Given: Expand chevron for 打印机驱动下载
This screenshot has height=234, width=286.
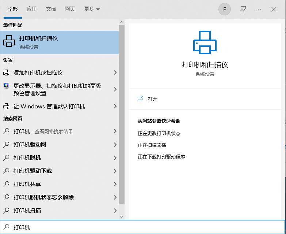Looking at the screenshot, I should coord(115,171).
